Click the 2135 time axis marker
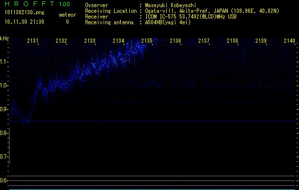The width and height of the screenshot is (299, 190). tap(147, 41)
